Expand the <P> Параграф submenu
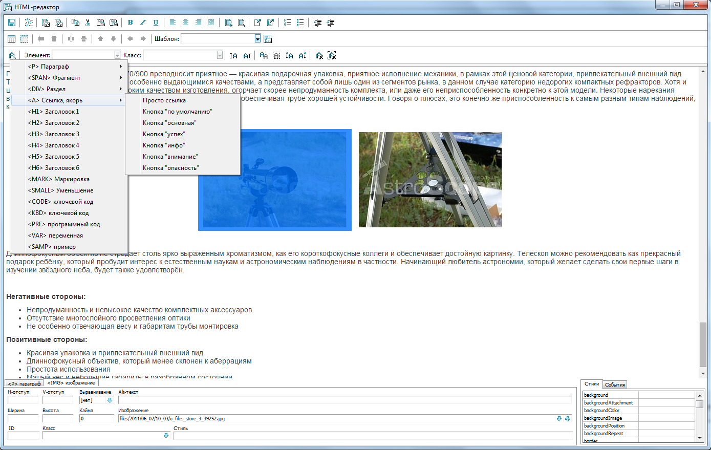Image resolution: width=711 pixels, height=450 pixels. [69, 67]
